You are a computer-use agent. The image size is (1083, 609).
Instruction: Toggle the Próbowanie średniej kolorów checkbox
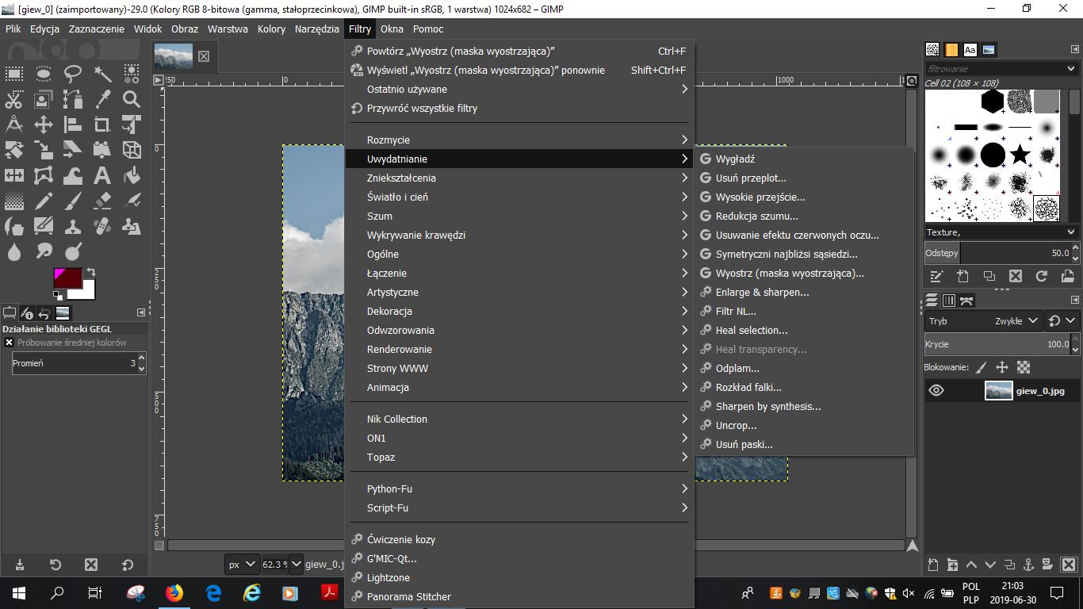10,343
